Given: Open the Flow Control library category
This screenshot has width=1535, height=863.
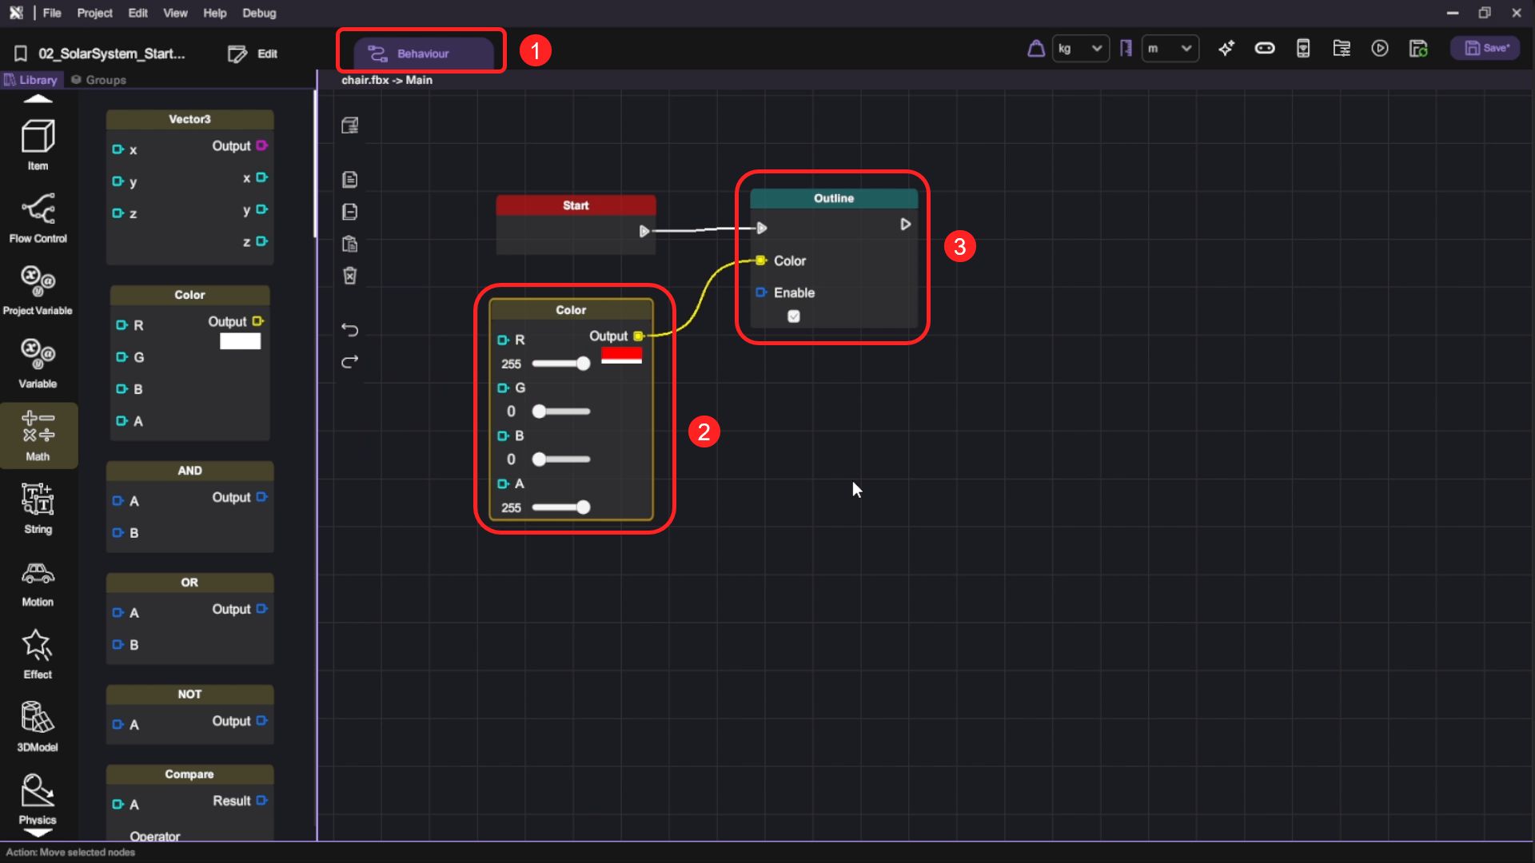Looking at the screenshot, I should point(38,217).
